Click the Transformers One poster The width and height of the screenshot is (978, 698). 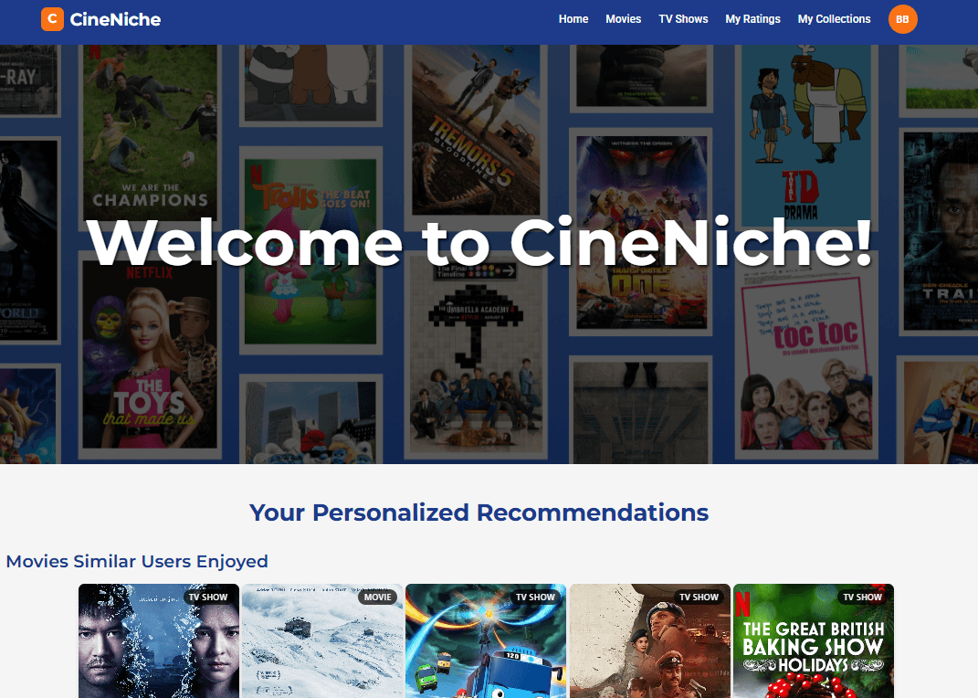point(641,232)
